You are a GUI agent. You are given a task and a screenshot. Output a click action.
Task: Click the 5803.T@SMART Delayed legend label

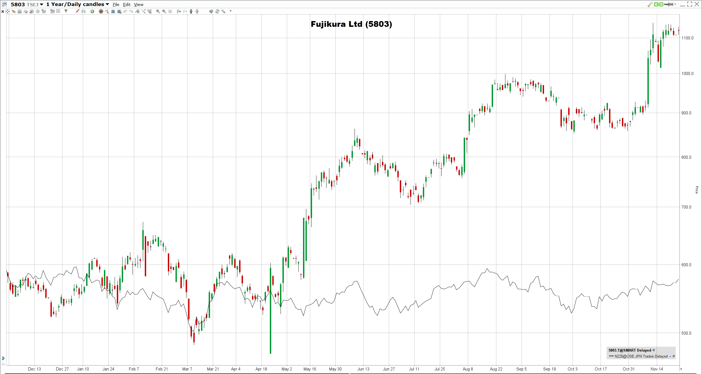[x=630, y=350]
